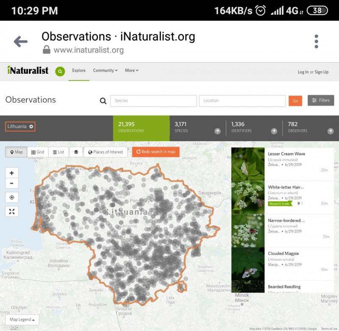Click the Research Grade badge
The image size is (339, 331).
pos(280,204)
